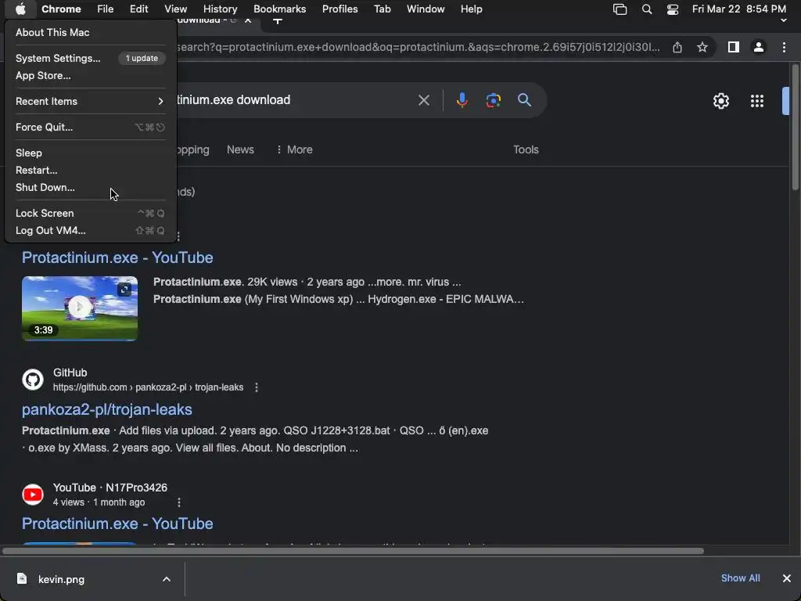Viewport: 801px width, 601px height.
Task: Open the Bookmarks menu
Action: [x=279, y=9]
